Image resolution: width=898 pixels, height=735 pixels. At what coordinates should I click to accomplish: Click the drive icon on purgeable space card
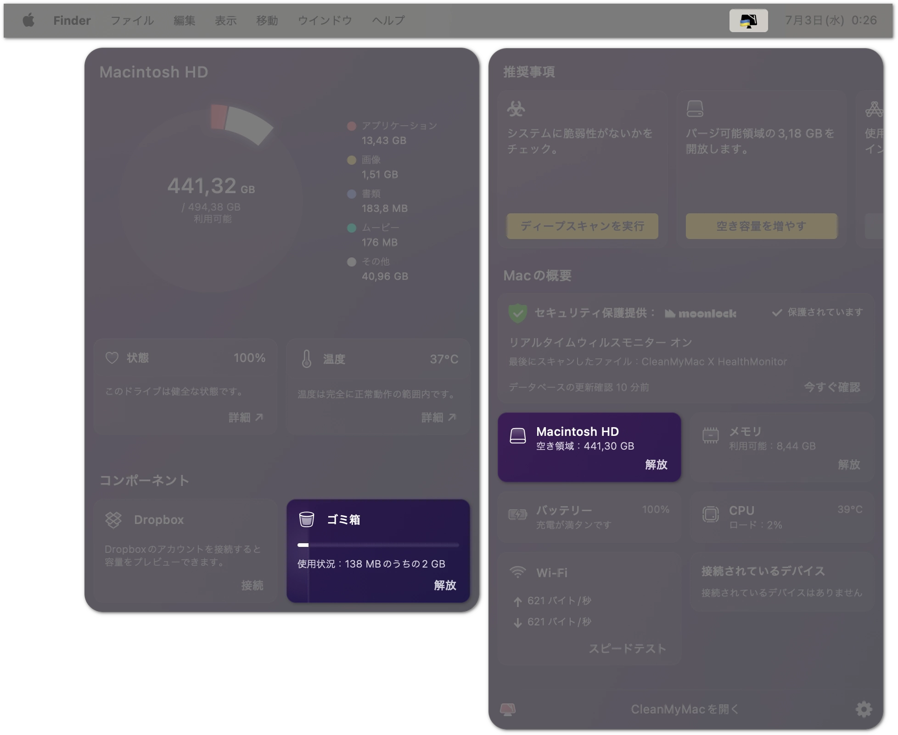tap(695, 109)
